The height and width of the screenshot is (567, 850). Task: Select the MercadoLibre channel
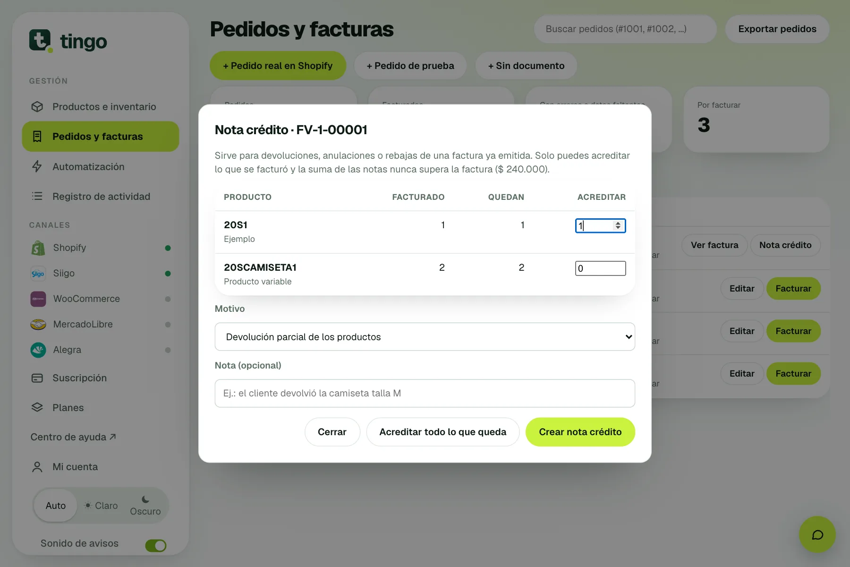pos(101,324)
